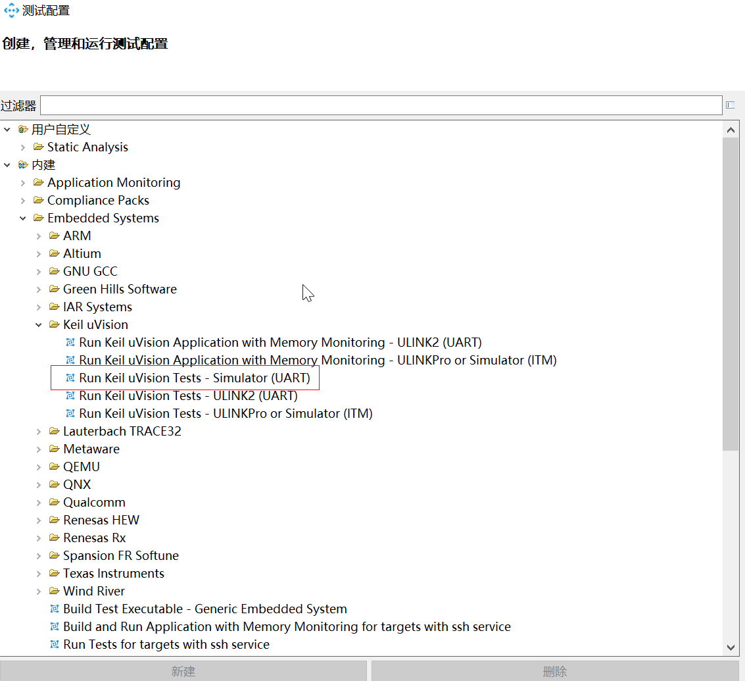This screenshot has height=681, width=745.
Task: Select Run Keil uVision Tests - Simulator (UART)
Action: coord(195,378)
